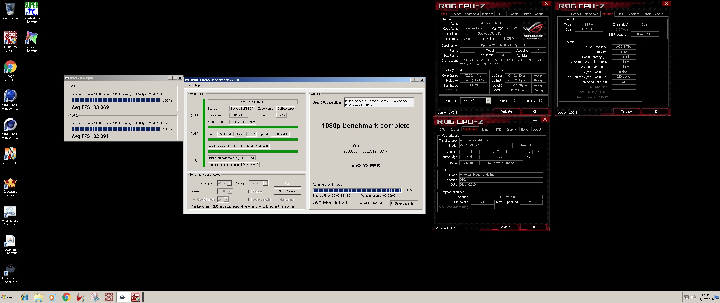Switch to ROG CPU-Z taskbar button
The image size is (720, 303).
136,297
